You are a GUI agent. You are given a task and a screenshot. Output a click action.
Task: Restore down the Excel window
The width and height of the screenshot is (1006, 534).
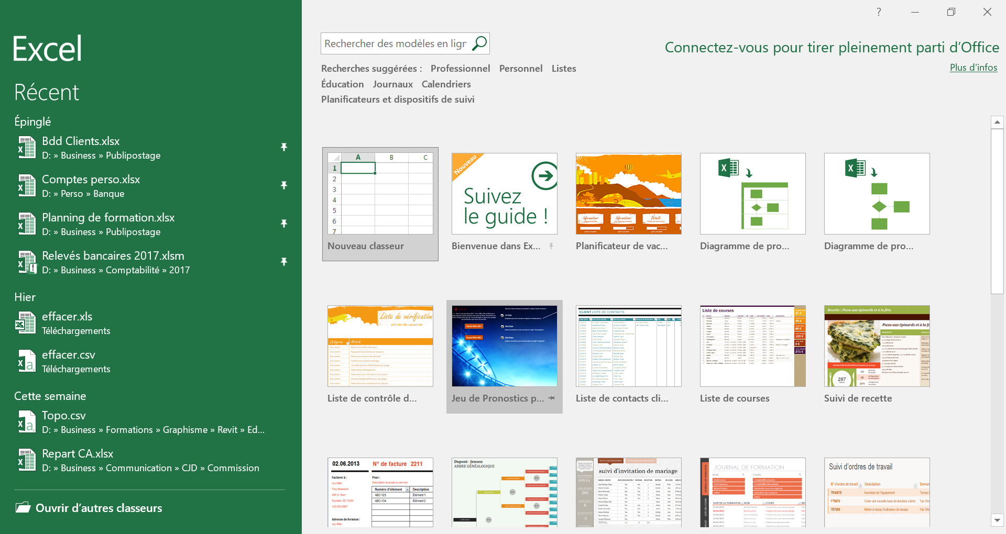point(951,12)
